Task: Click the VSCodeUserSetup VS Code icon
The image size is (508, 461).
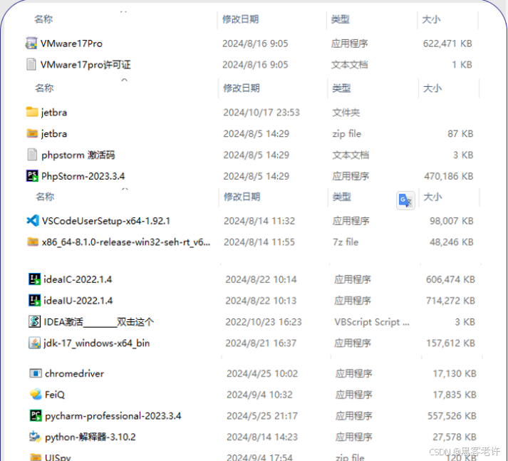Action: [33, 221]
